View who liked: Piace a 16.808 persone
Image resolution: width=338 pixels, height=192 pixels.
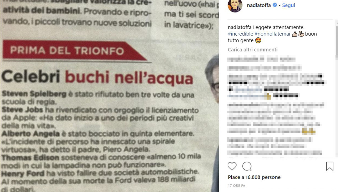coord(254,177)
